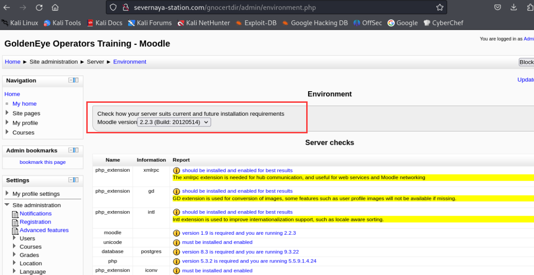Collapse the Site administration tree
This screenshot has height=275, width=534.
(x=7, y=205)
